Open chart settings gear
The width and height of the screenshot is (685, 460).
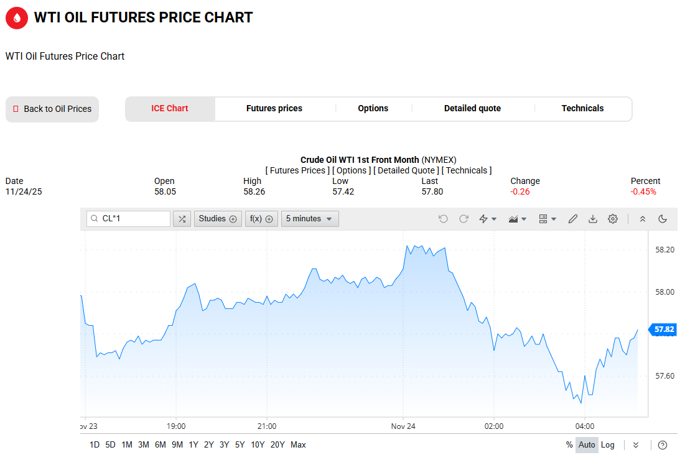613,219
